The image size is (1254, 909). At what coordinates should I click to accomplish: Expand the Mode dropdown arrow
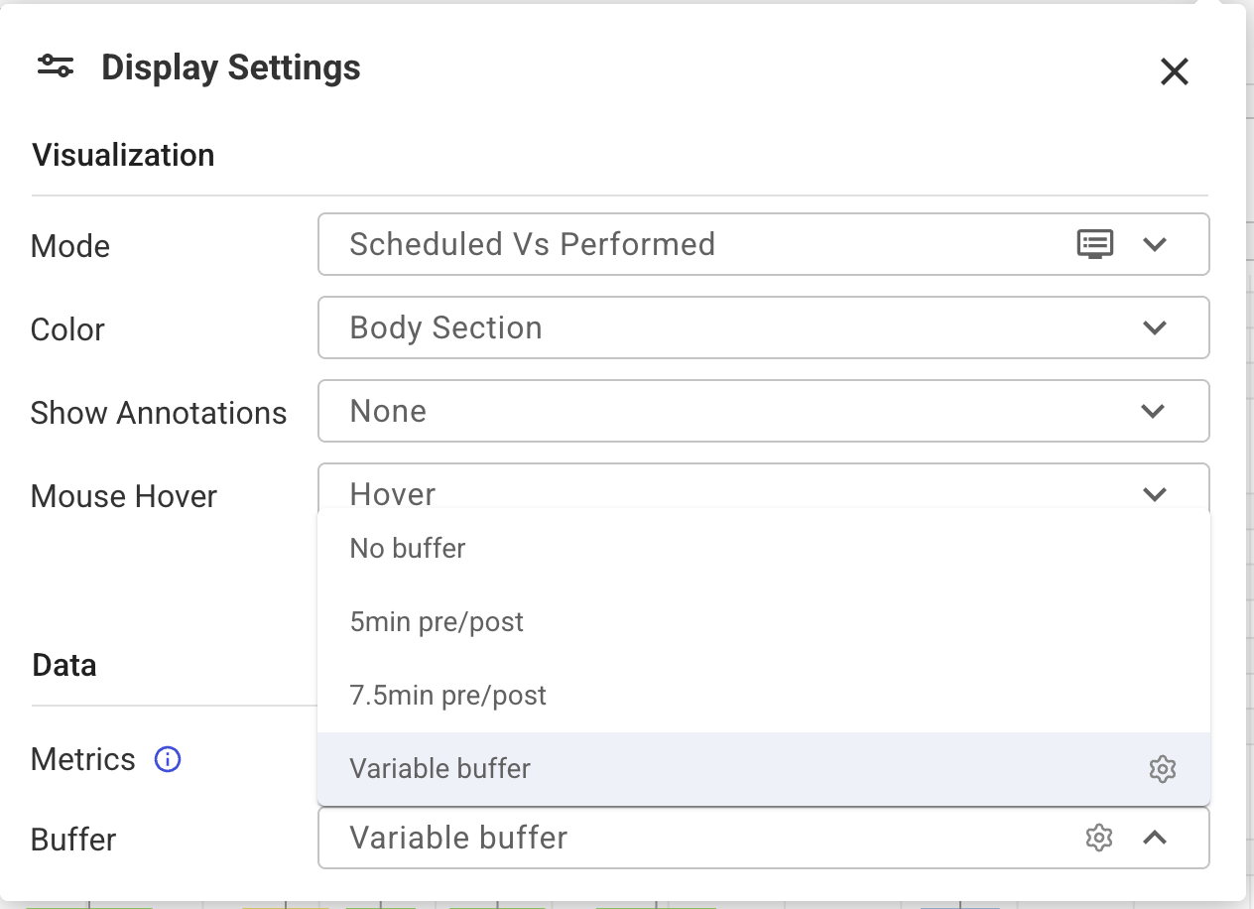[1154, 244]
